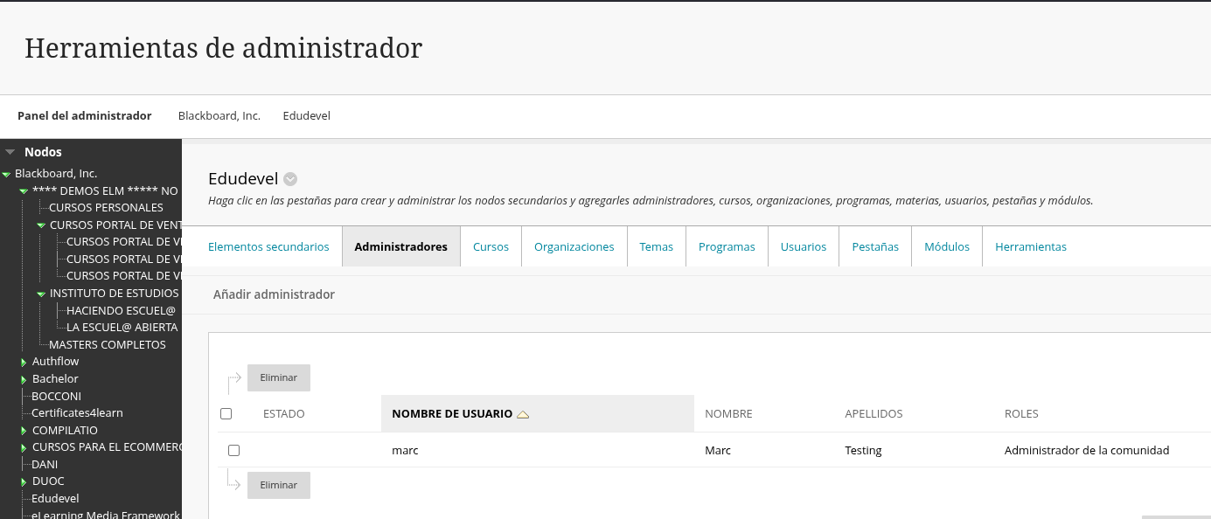The image size is (1211, 519).
Task: Switch to the Programas tab
Action: click(x=727, y=246)
